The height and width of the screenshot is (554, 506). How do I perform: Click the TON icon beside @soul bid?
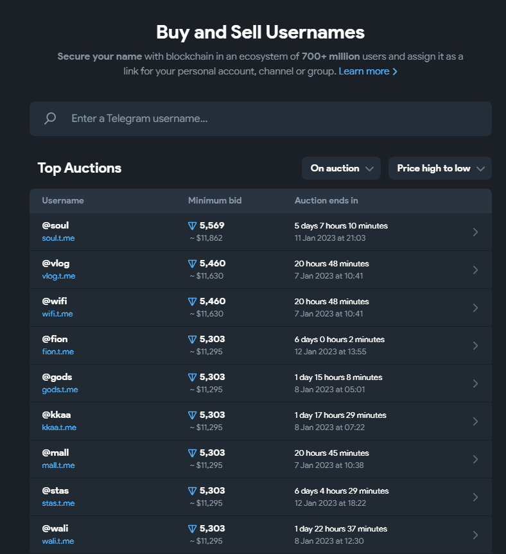(x=192, y=226)
